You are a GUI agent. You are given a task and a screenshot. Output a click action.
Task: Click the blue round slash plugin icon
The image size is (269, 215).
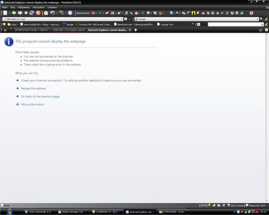coord(232,13)
